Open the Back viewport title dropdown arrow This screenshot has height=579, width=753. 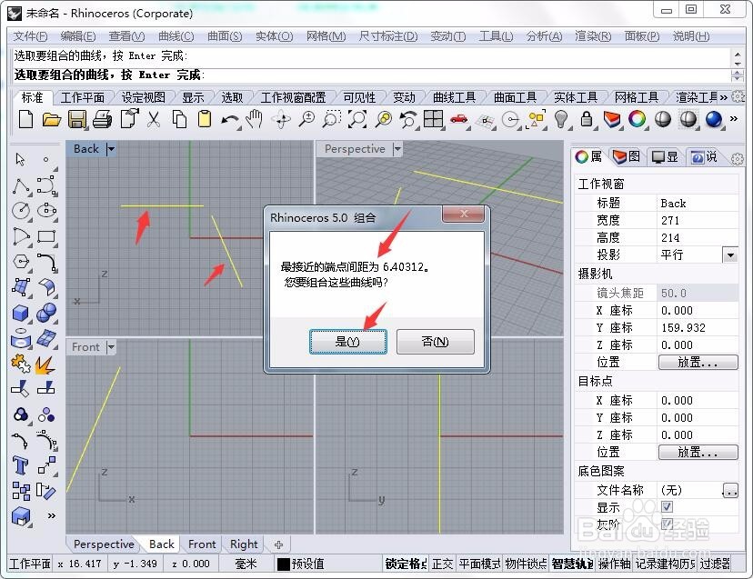(111, 149)
